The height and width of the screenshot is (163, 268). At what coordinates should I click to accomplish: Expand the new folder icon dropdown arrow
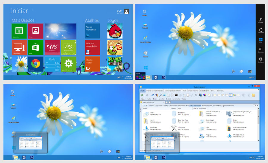(x=211, y=95)
